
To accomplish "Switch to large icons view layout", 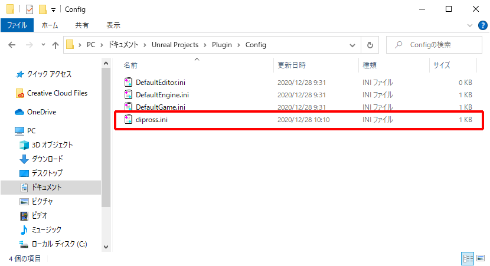I will pos(481,258).
